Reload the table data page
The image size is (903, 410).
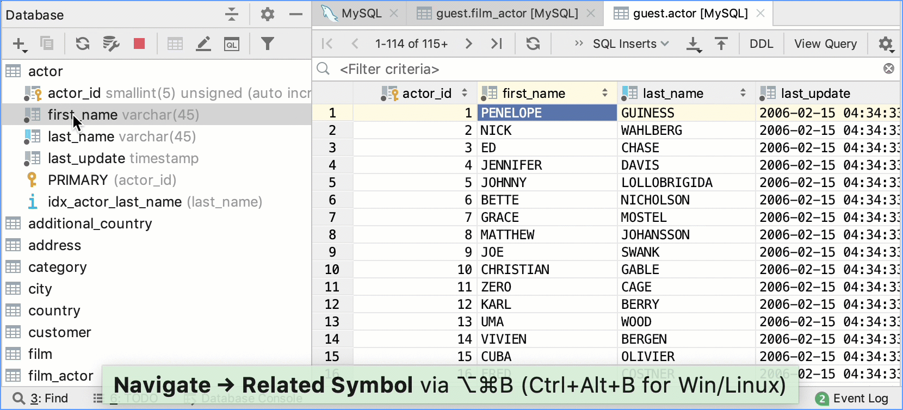[x=533, y=44]
